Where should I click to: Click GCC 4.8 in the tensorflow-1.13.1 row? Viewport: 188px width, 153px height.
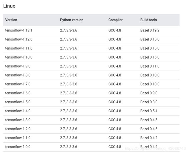pos(115,30)
